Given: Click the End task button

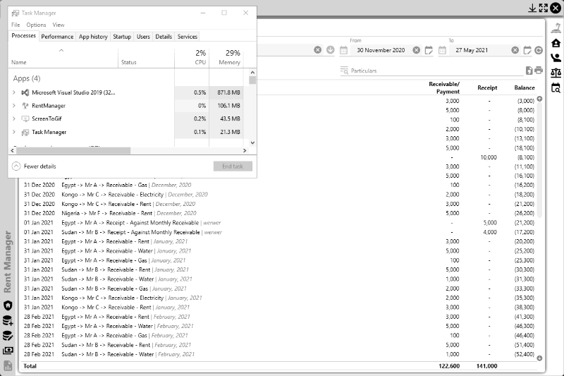Looking at the screenshot, I should 233,166.
